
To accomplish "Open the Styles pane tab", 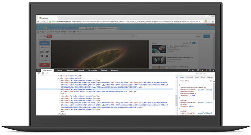I will [x=182, y=77].
